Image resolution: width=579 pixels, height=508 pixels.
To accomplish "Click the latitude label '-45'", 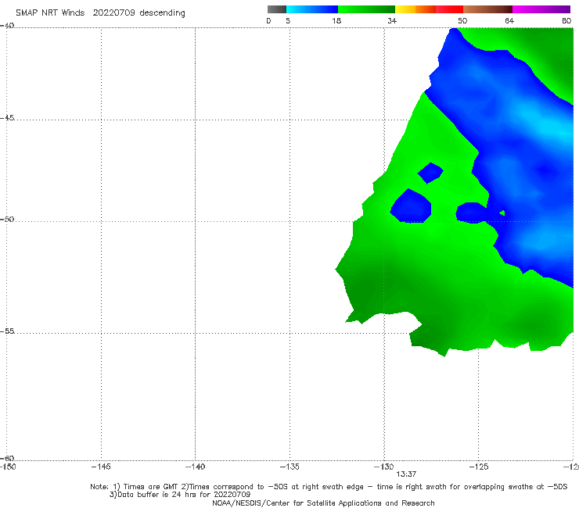I will [7, 118].
